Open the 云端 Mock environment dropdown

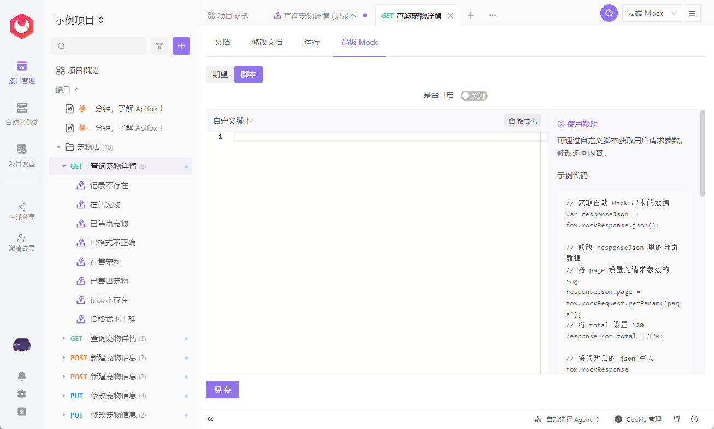coord(652,13)
